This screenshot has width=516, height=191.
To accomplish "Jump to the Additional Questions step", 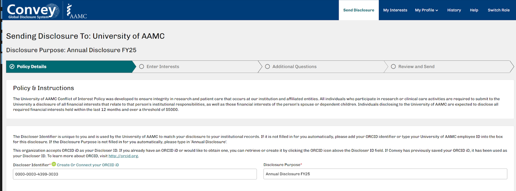I will click(x=322, y=67).
